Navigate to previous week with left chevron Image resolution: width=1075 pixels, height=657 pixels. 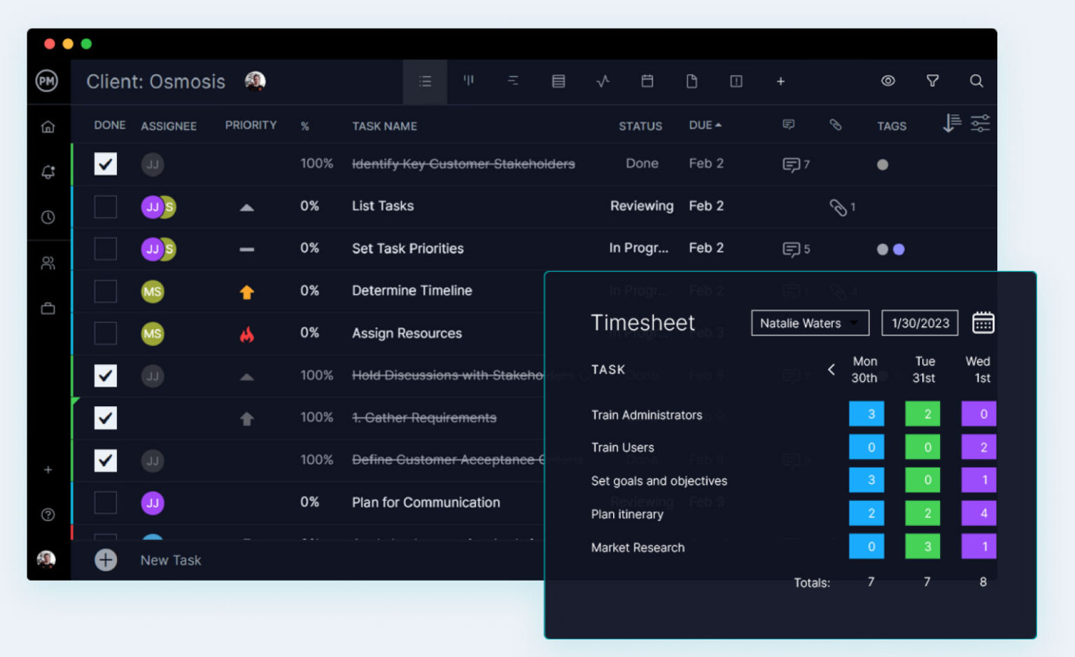click(x=831, y=370)
